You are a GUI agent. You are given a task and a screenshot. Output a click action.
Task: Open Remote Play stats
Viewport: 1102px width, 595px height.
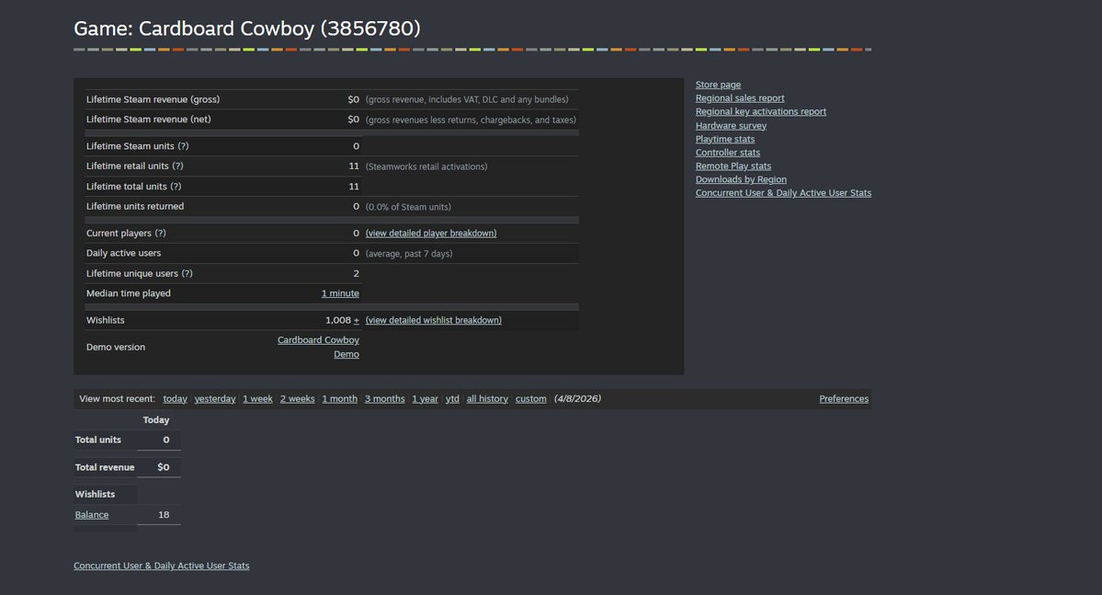pos(733,166)
